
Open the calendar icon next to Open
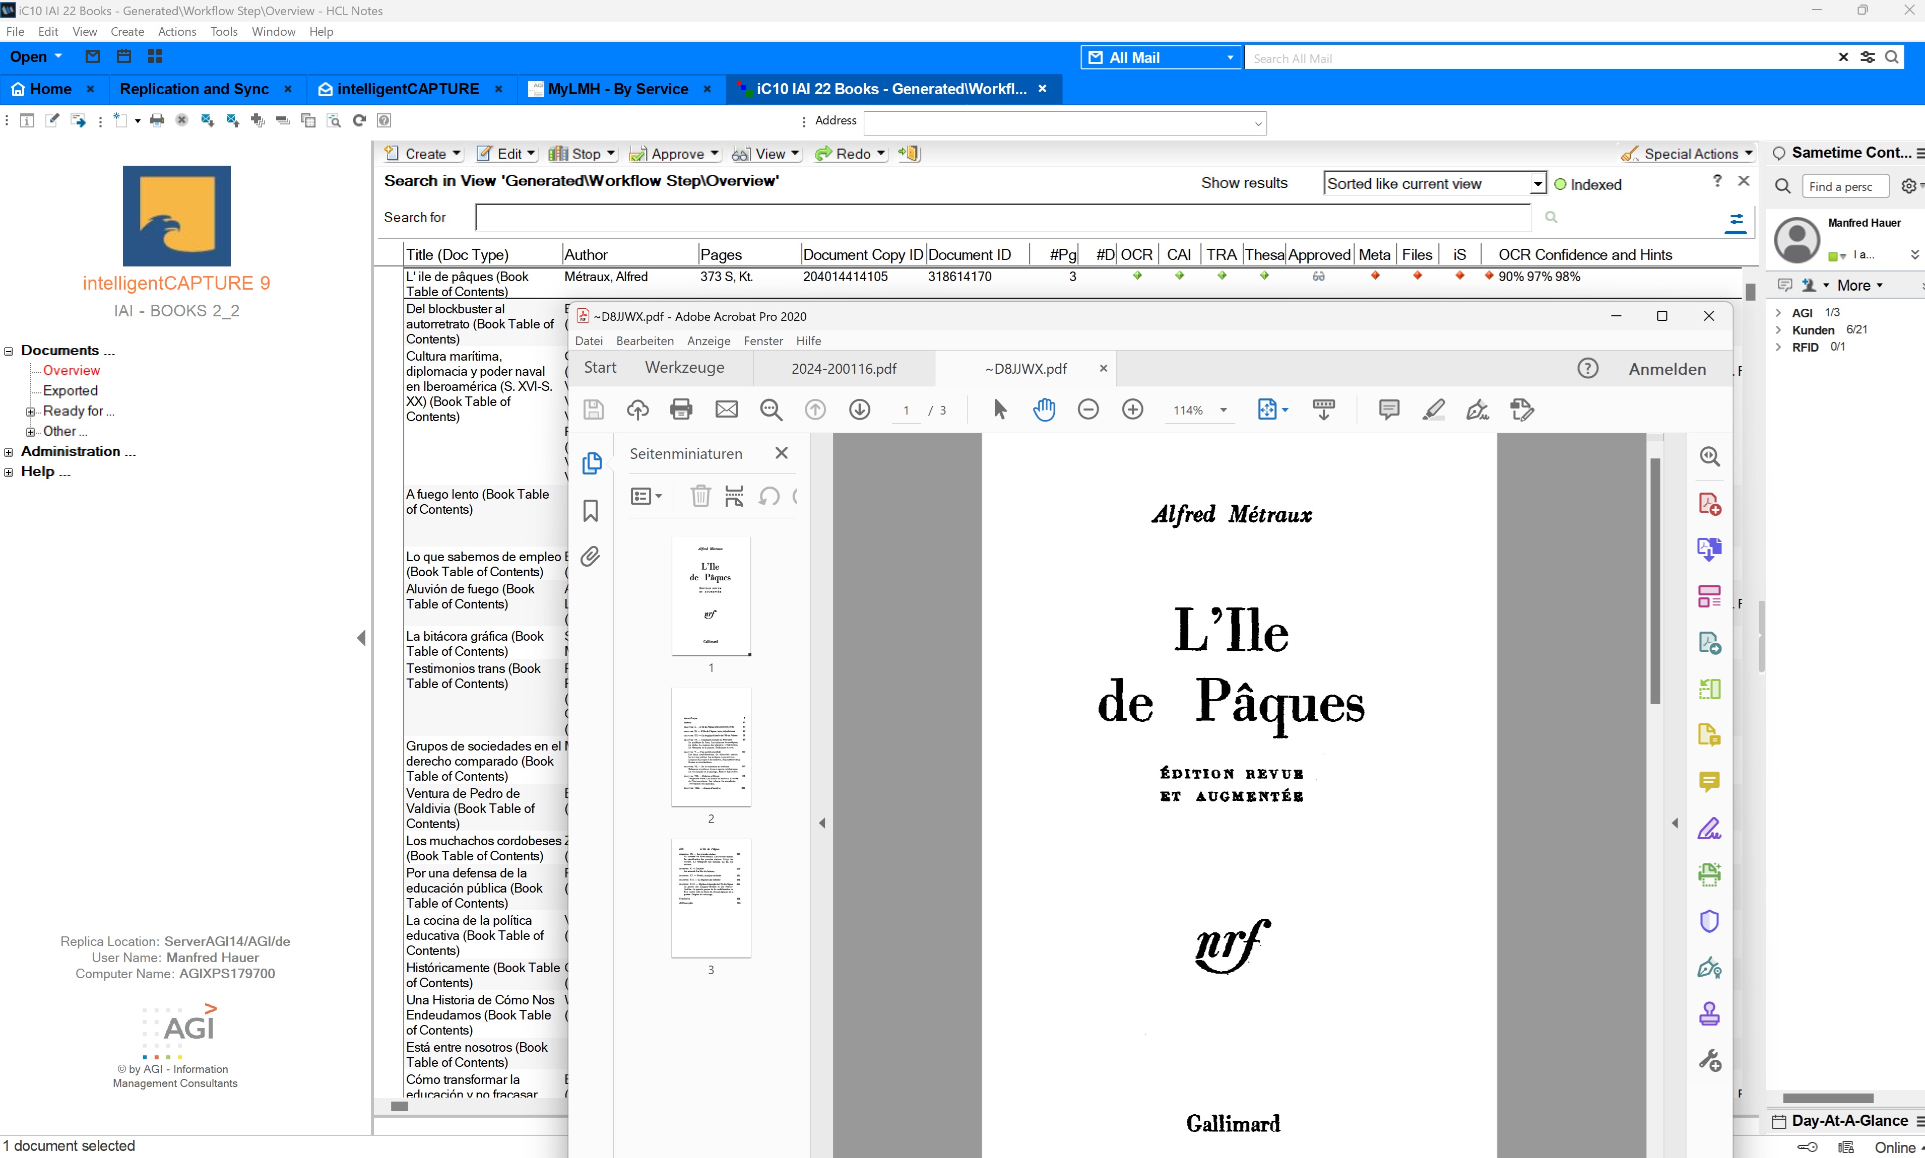[123, 56]
